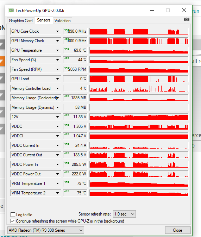Switch to the Graphics Card tab

21,21
